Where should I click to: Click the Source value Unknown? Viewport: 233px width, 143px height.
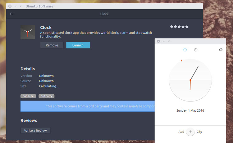tap(46, 81)
